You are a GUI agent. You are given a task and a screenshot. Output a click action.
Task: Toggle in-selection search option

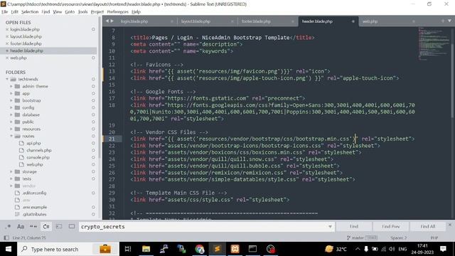point(59,226)
